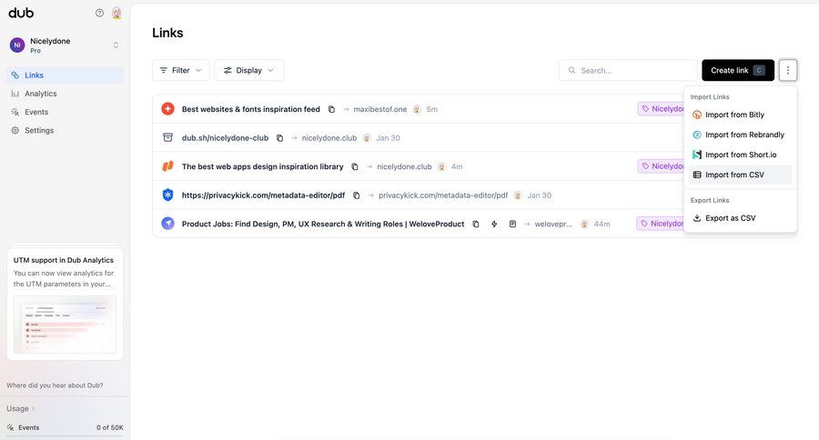Click the Jan 30 date on dub.sh row

[x=388, y=138]
